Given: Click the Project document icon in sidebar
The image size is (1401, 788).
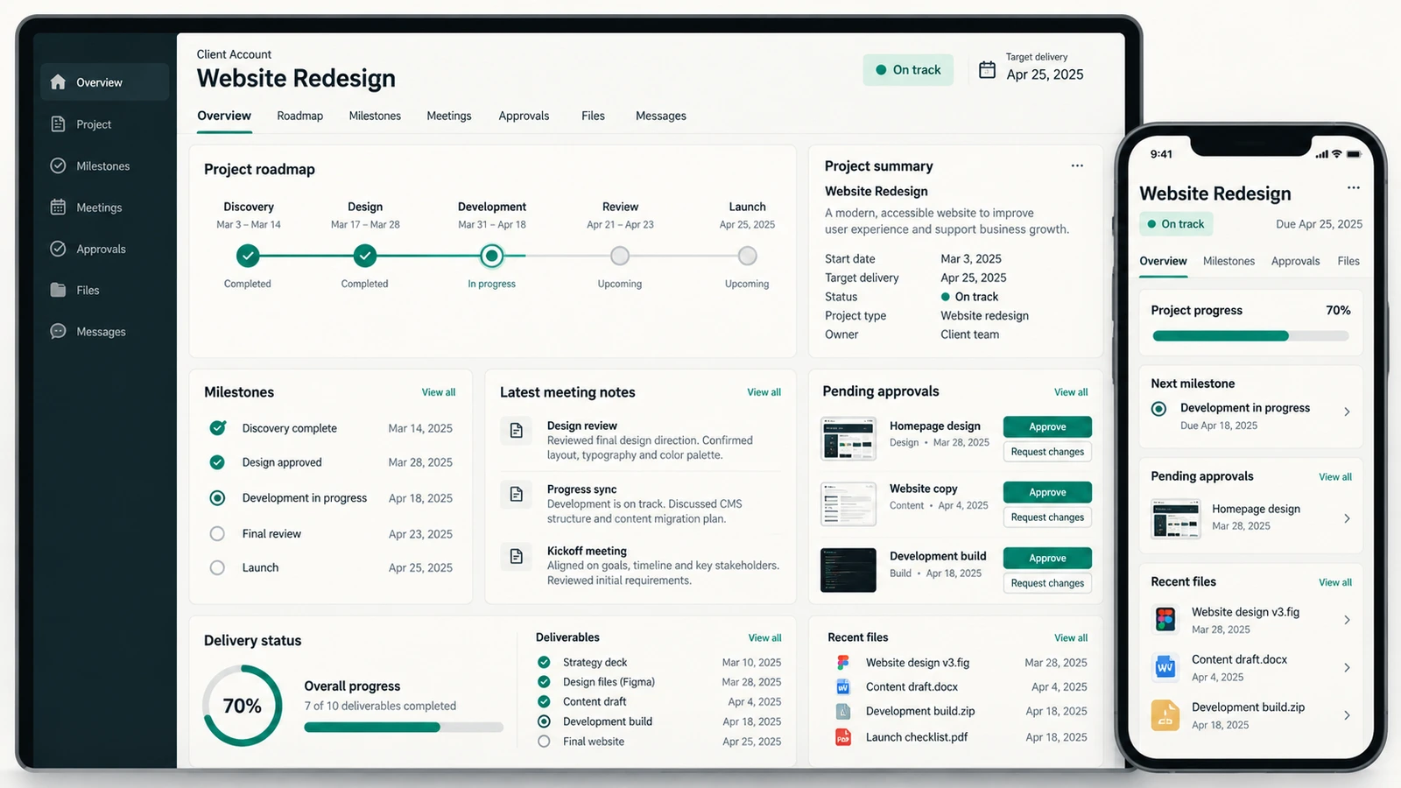Looking at the screenshot, I should (58, 124).
